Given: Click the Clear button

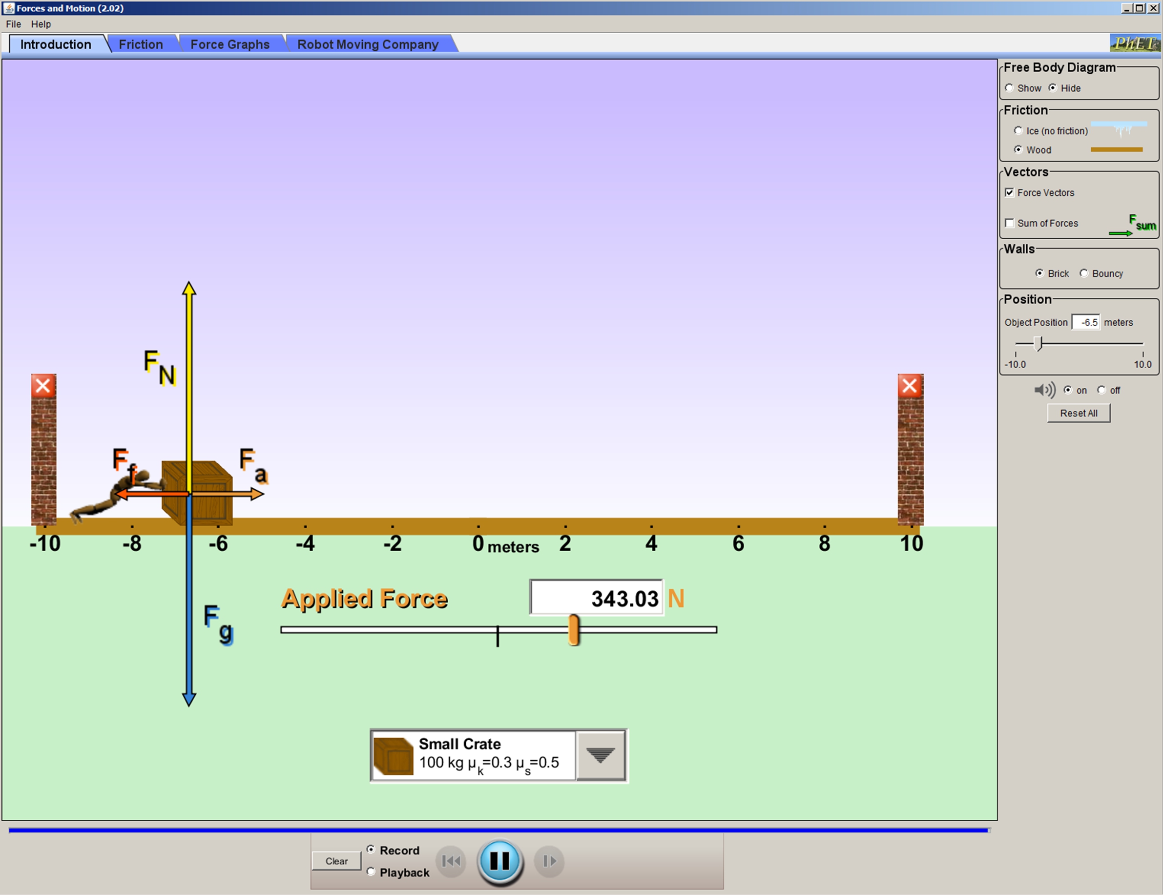Looking at the screenshot, I should pos(336,861).
